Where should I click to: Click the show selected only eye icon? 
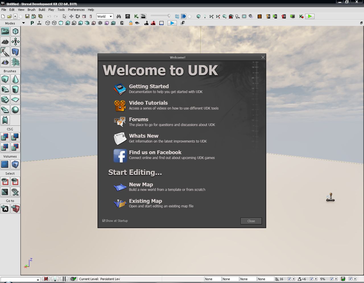(x=5, y=181)
